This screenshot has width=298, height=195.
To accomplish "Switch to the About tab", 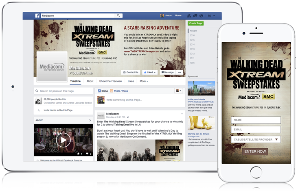I will (90, 81).
